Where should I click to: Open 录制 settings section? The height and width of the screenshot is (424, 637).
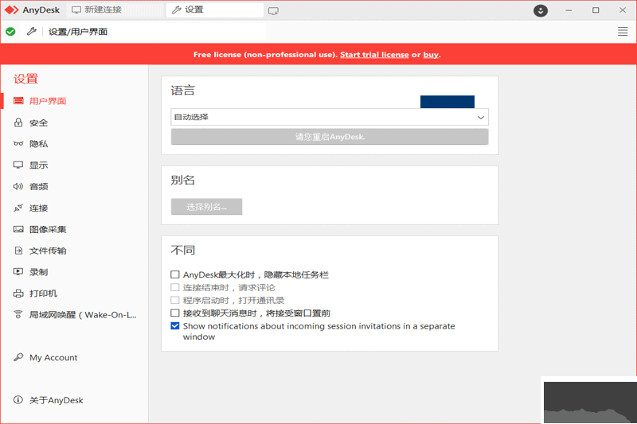pos(38,272)
